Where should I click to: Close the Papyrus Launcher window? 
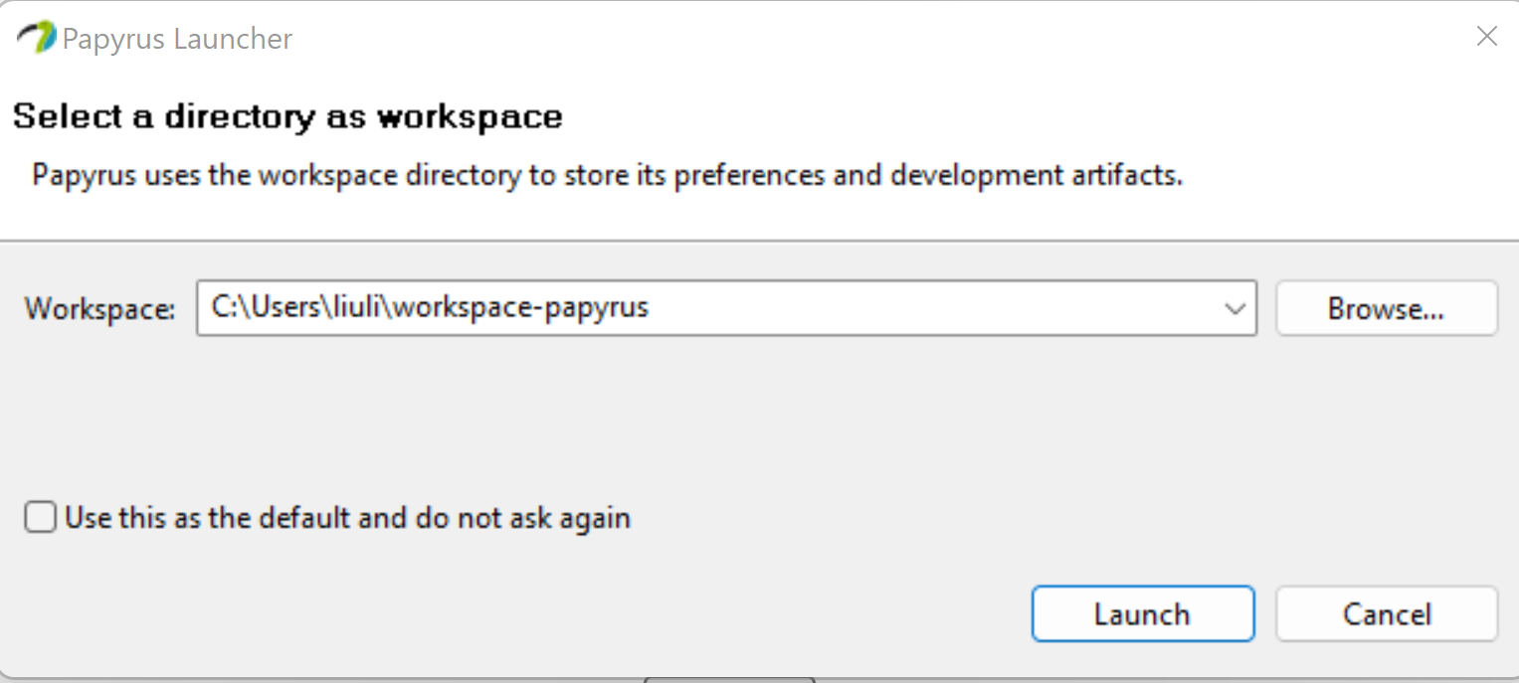point(1486,36)
